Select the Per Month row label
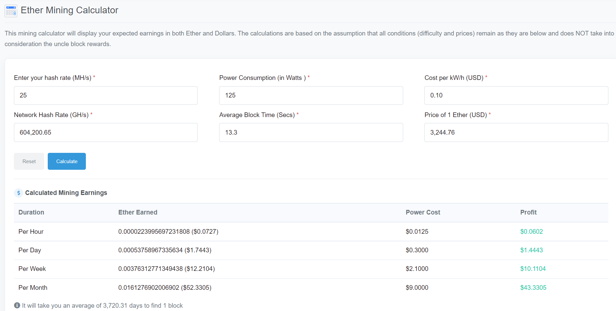Image resolution: width=616 pixels, height=311 pixels. [x=33, y=288]
